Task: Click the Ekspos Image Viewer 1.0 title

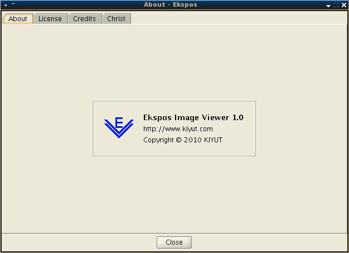Action: 193,117
